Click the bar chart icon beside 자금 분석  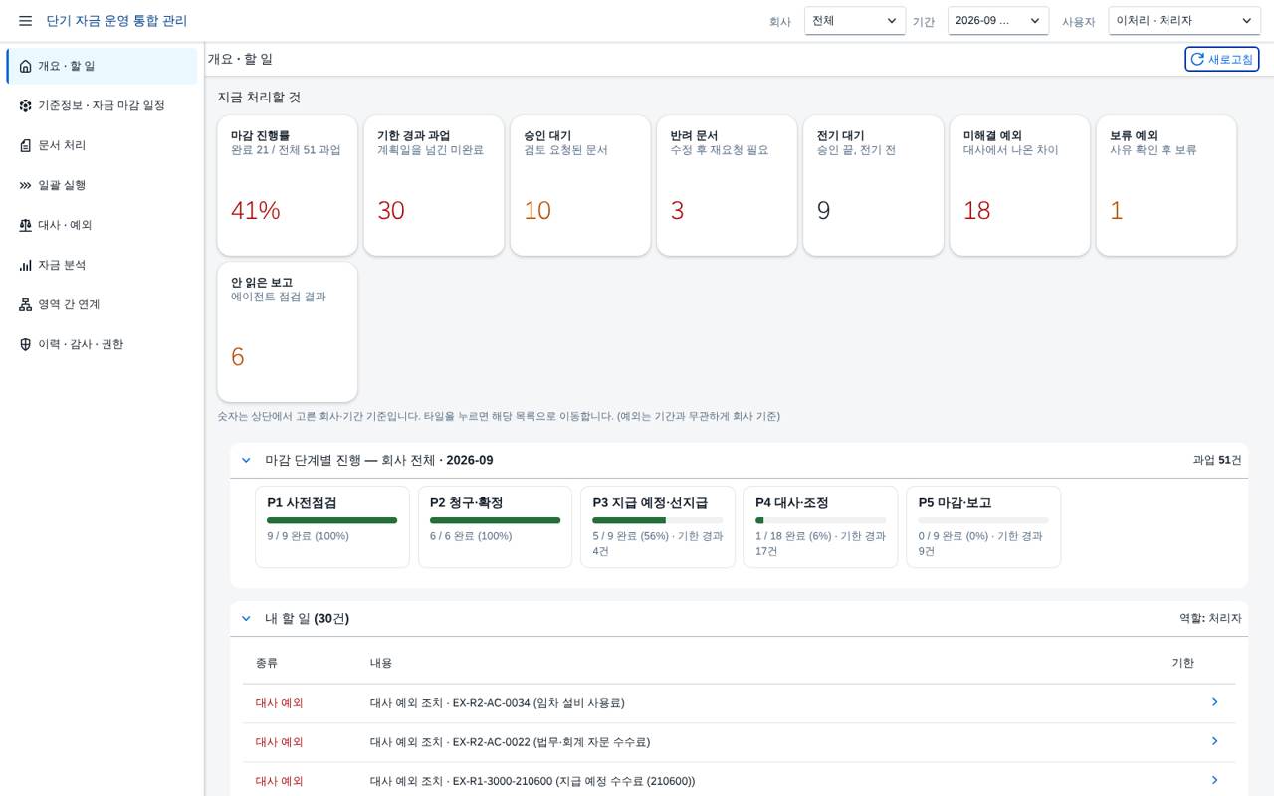[25, 265]
